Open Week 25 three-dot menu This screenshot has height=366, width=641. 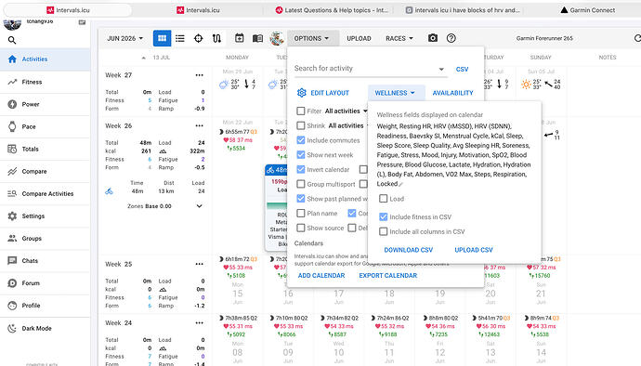[x=199, y=264]
